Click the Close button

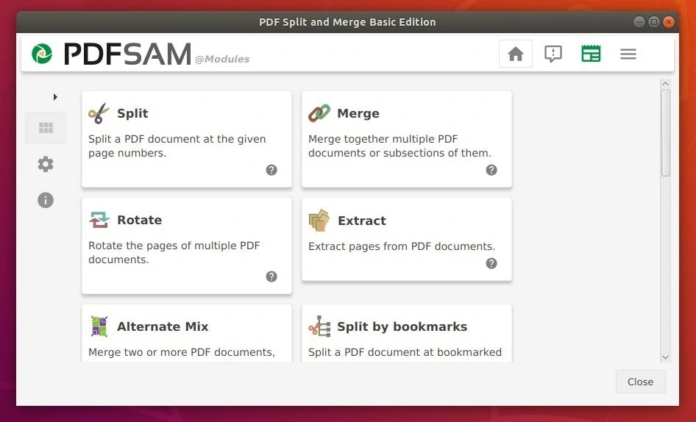coord(641,382)
